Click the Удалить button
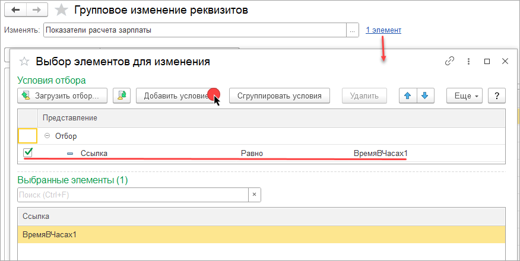 pos(364,96)
